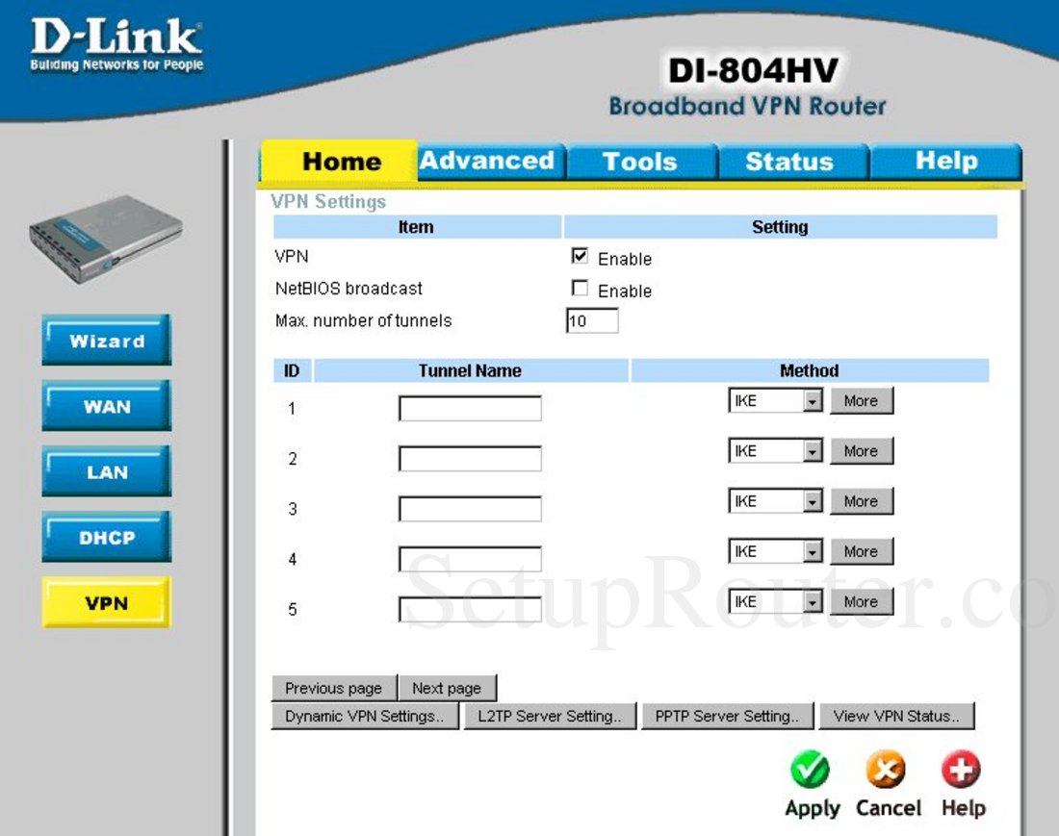Click the Method column header
1059x836 pixels.
[810, 370]
